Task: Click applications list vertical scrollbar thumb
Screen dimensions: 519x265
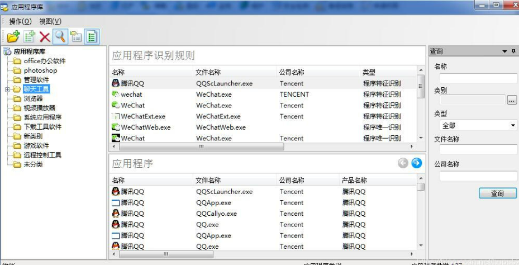Action: [x=421, y=187]
